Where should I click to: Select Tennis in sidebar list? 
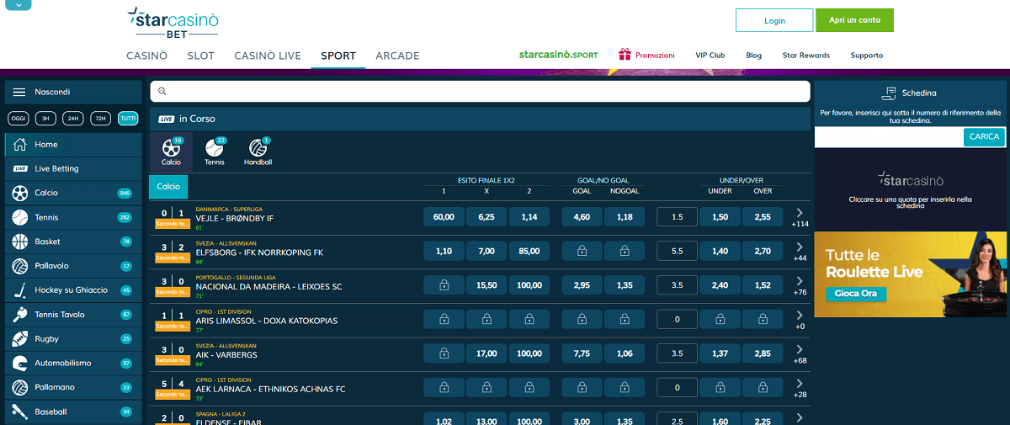(x=73, y=217)
